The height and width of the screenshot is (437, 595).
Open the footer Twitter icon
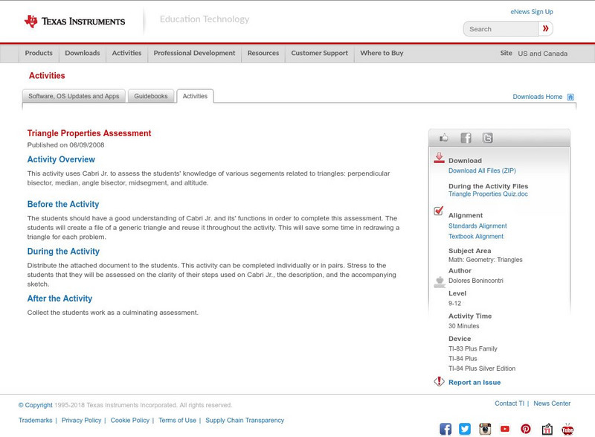click(465, 429)
